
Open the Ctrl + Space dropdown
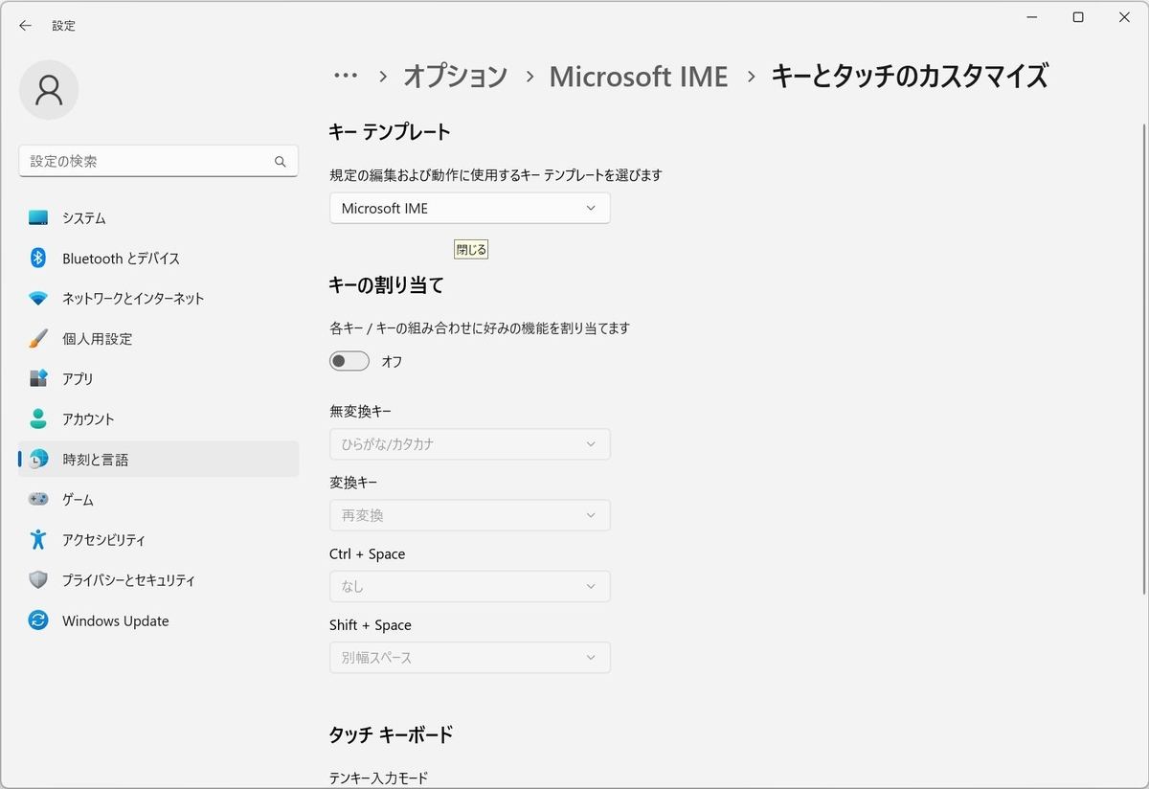point(470,586)
